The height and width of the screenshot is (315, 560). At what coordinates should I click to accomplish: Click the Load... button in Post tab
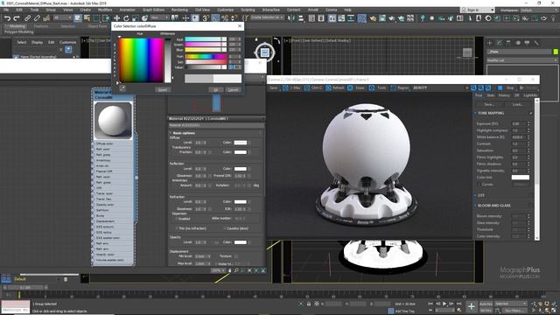(517, 105)
